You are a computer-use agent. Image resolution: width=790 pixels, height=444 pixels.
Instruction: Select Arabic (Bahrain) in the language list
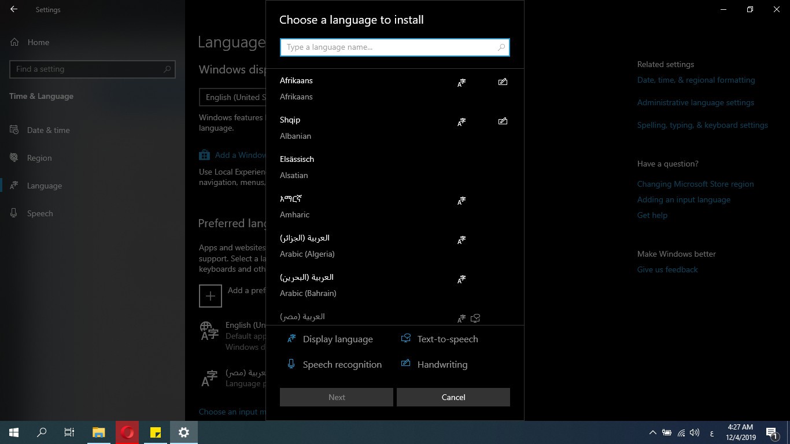[394, 285]
